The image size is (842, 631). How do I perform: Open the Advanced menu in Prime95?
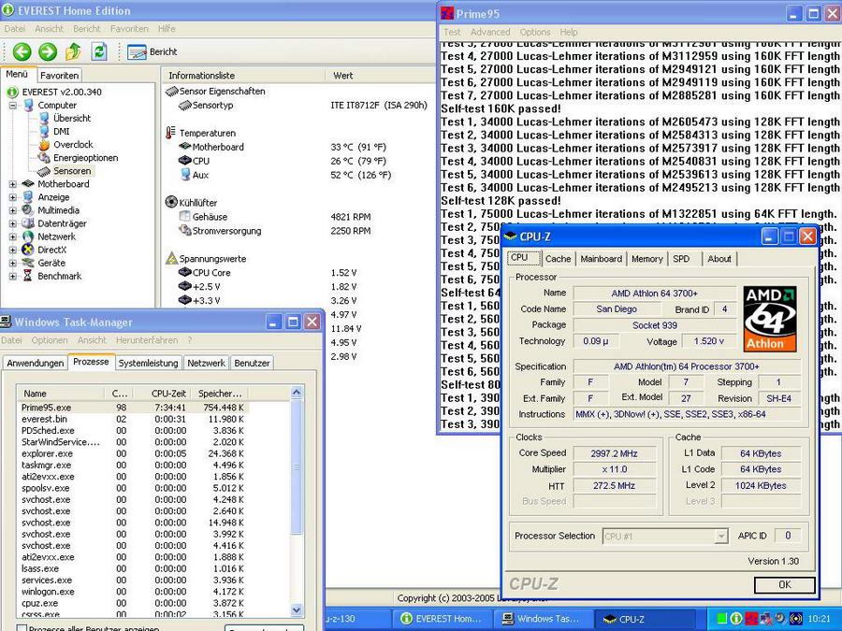490,32
